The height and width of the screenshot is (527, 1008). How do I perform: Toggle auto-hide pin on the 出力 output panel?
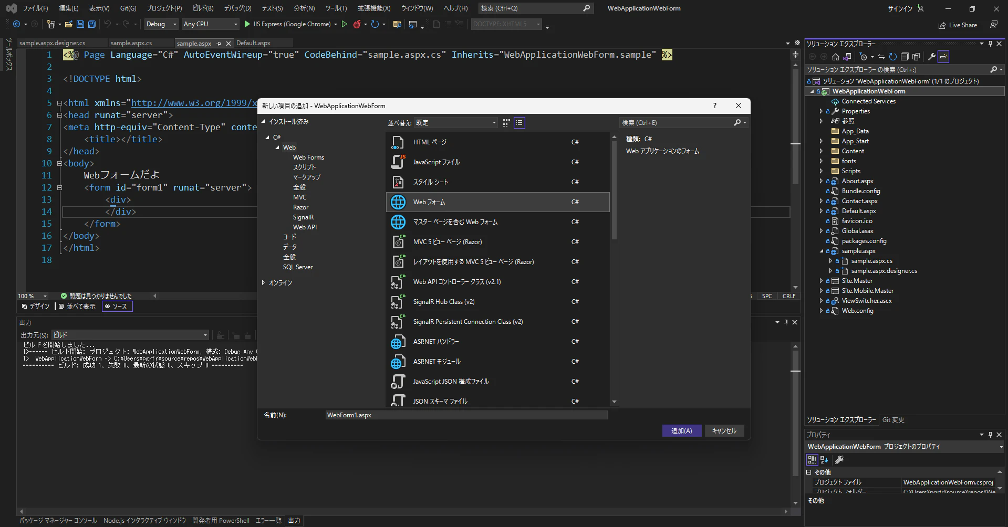pos(786,322)
